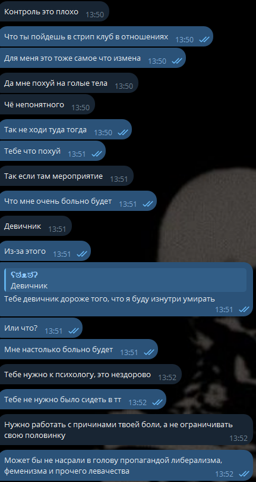
Task: Click the checkmarks beside "Тебе что похуй"
Action: [97, 154]
